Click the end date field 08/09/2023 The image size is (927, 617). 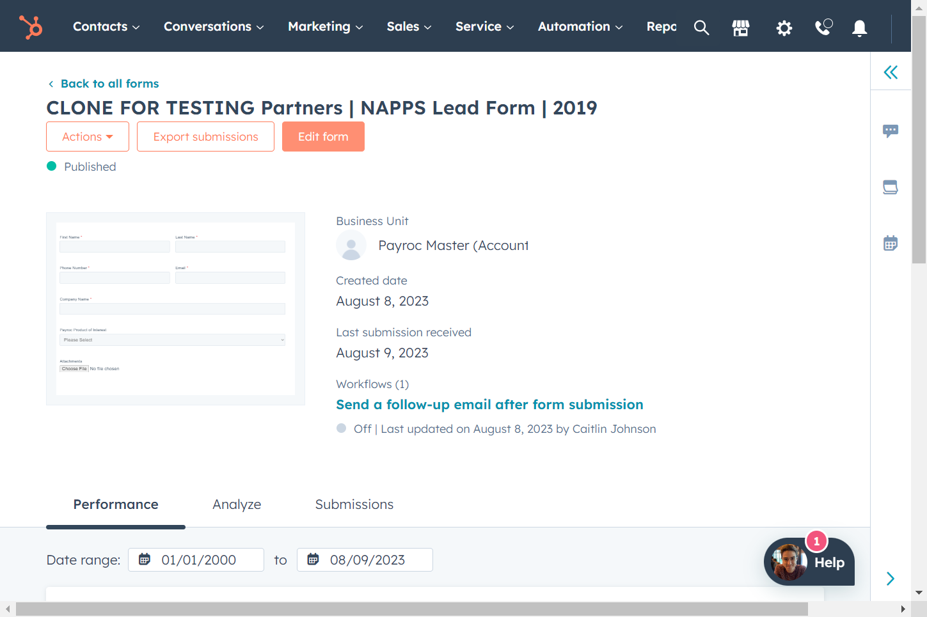click(x=365, y=559)
